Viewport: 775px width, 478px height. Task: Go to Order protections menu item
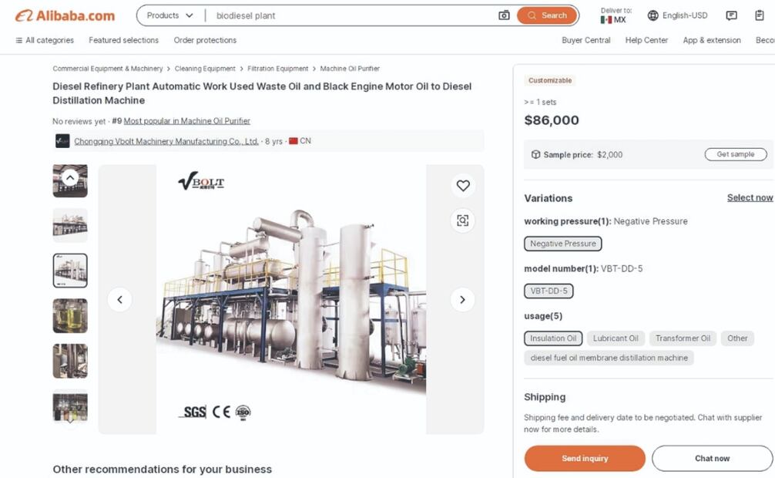click(205, 40)
